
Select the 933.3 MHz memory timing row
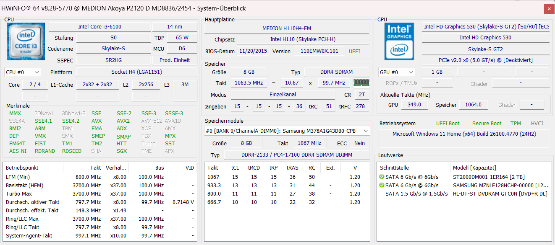(x=287, y=186)
